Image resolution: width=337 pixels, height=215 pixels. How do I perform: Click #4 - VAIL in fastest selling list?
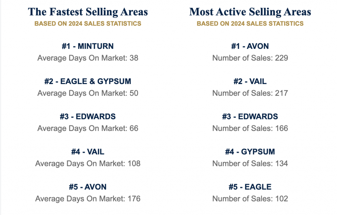point(88,152)
